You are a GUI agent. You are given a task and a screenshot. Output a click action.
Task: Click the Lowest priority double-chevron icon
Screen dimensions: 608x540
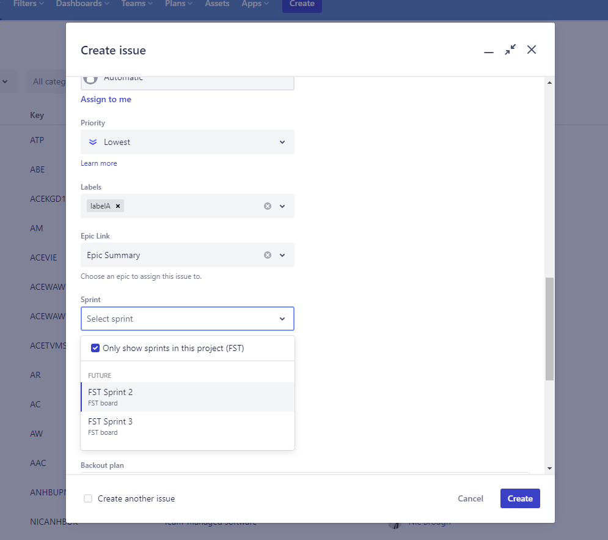click(x=93, y=142)
